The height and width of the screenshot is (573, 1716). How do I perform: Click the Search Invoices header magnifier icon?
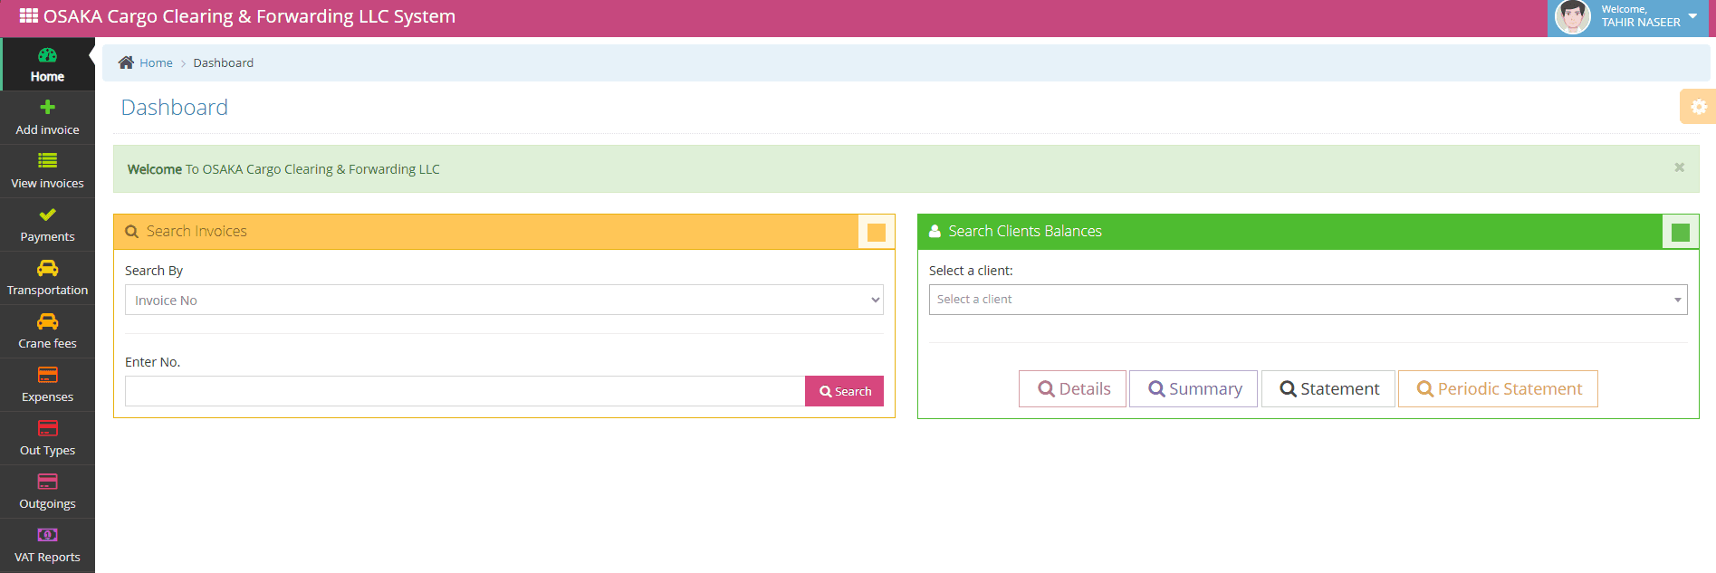click(131, 232)
